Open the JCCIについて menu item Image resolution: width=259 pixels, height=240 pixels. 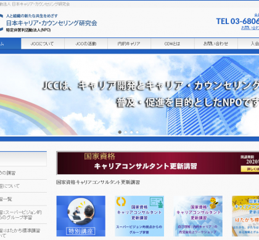click(x=43, y=44)
